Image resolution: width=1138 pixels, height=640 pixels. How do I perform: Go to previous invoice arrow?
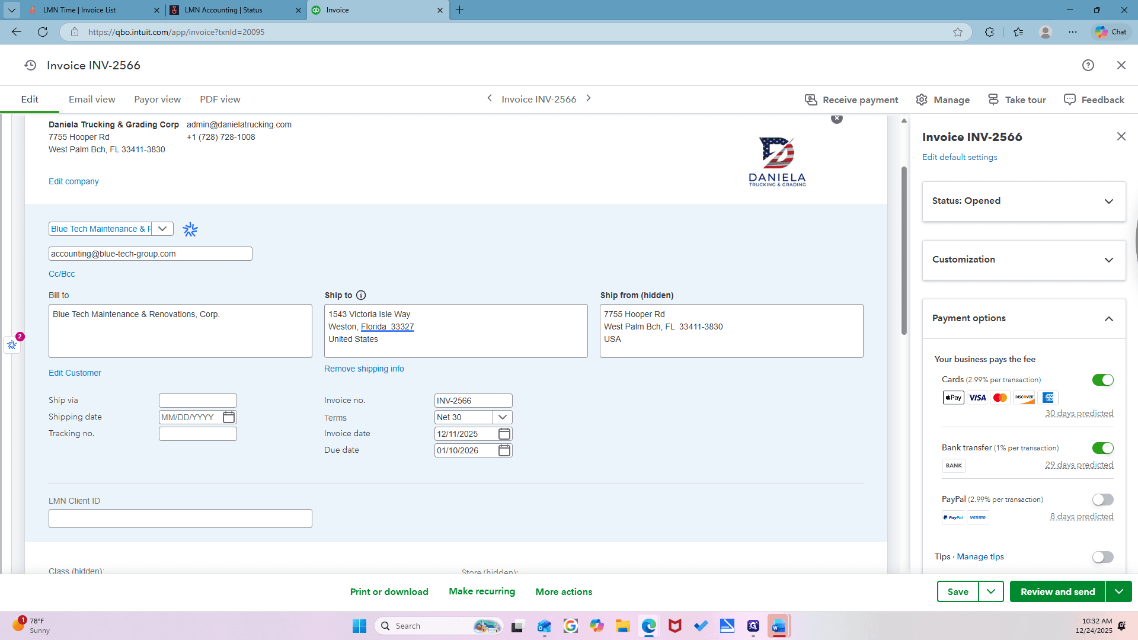coord(490,98)
